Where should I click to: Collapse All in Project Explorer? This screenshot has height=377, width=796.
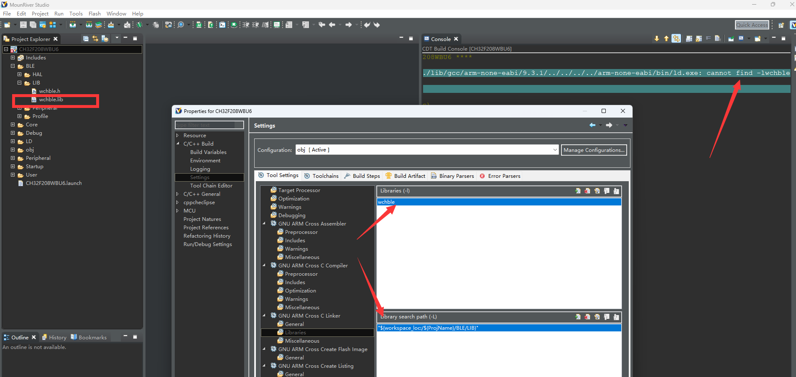(86, 38)
